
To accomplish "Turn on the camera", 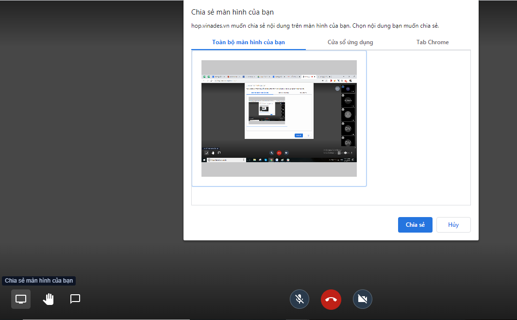I will tap(362, 299).
